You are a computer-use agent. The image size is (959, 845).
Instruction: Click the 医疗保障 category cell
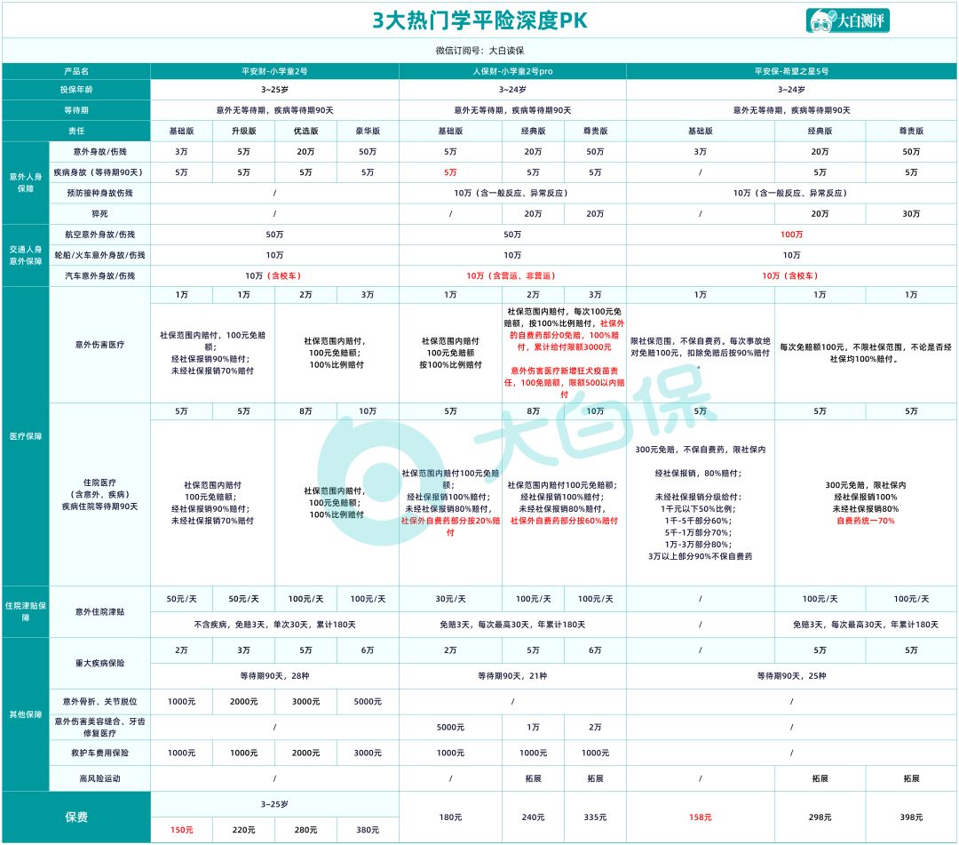click(x=26, y=436)
